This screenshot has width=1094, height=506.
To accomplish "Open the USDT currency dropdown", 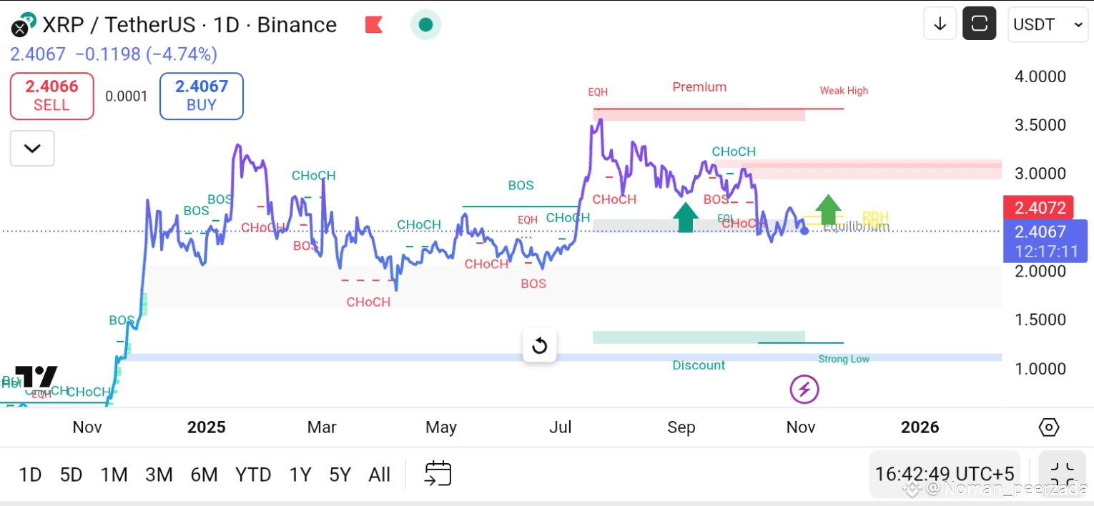I will coord(1048,24).
